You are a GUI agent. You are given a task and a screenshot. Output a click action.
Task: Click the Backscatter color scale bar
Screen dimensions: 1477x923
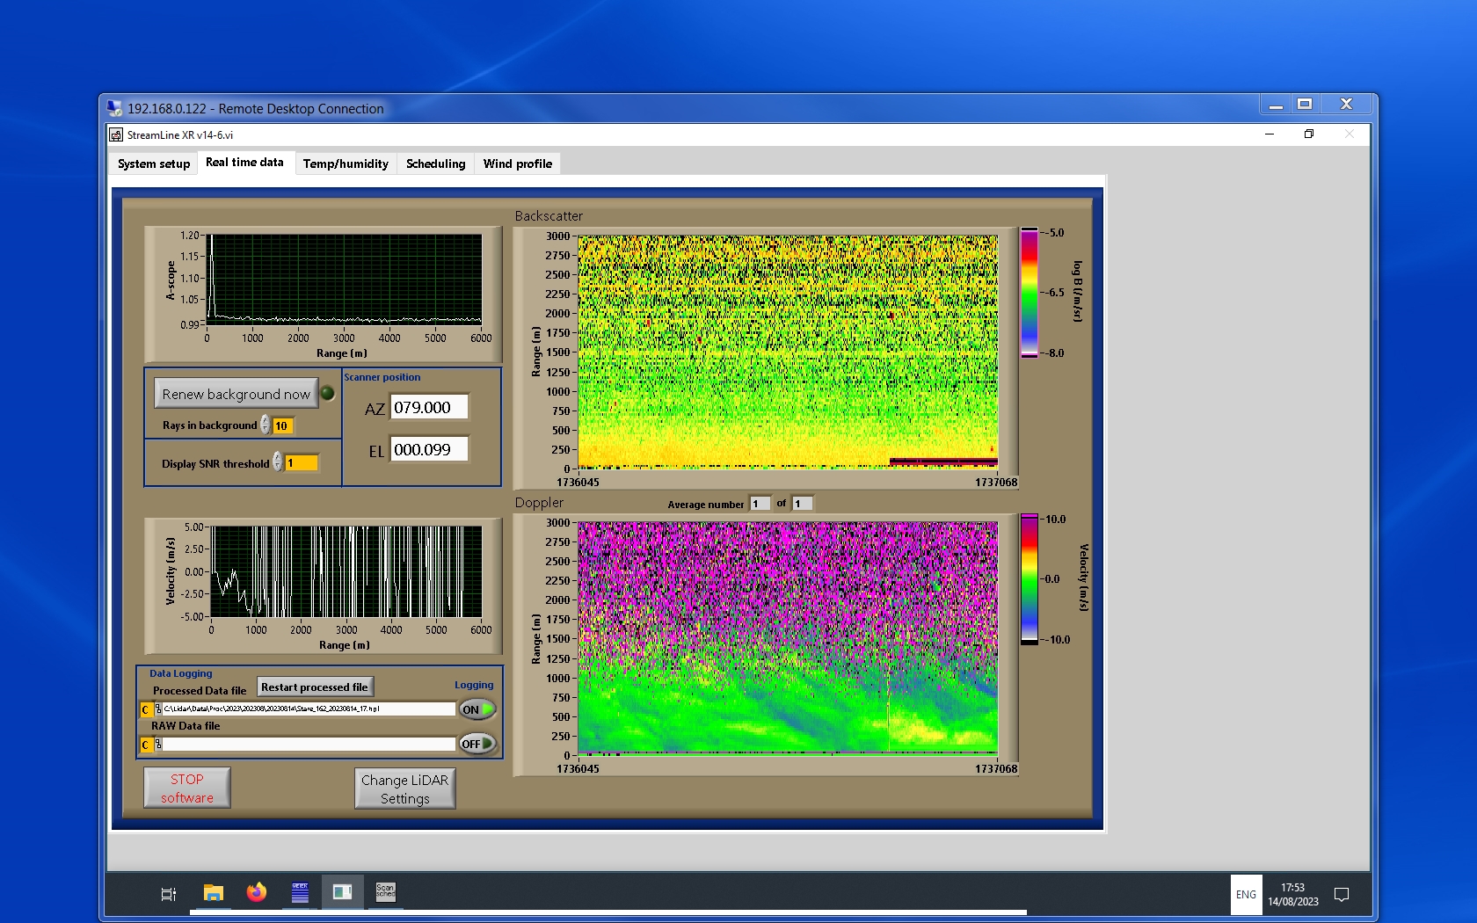1029,293
